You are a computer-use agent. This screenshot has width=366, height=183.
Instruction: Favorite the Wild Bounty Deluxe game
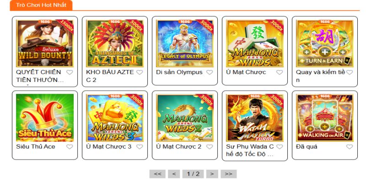pyautogui.click(x=70, y=72)
